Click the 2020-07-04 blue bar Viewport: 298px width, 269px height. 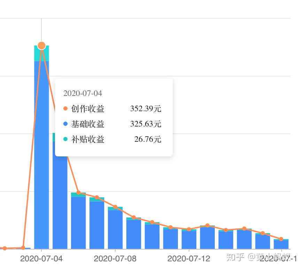pos(42,155)
